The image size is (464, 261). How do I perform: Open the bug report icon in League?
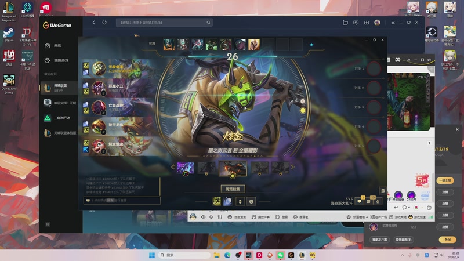pyautogui.click(x=383, y=191)
